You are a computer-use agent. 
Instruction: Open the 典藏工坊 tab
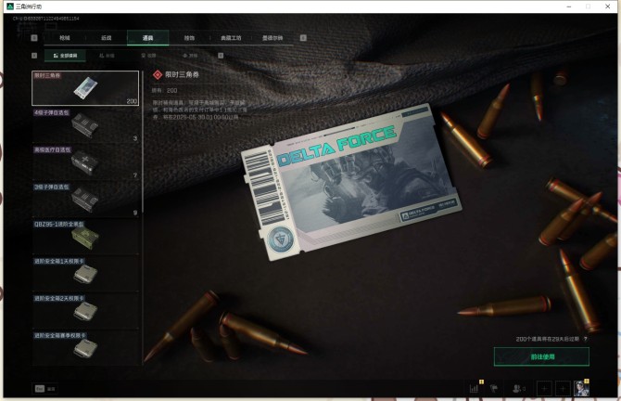point(231,38)
